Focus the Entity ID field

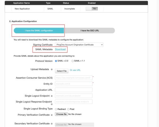[74, 84]
